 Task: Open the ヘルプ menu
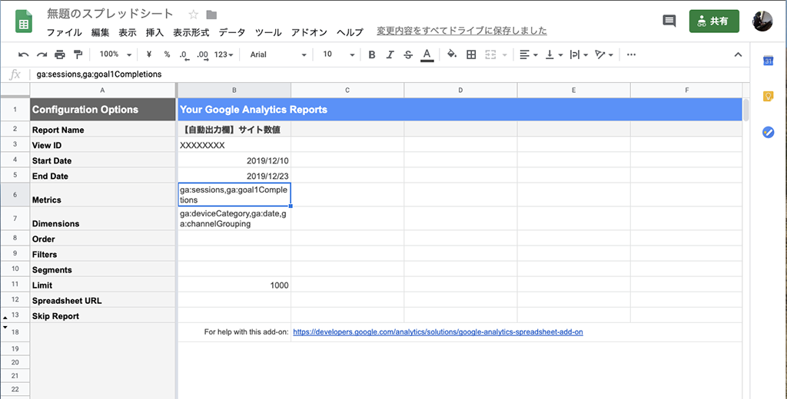(350, 32)
